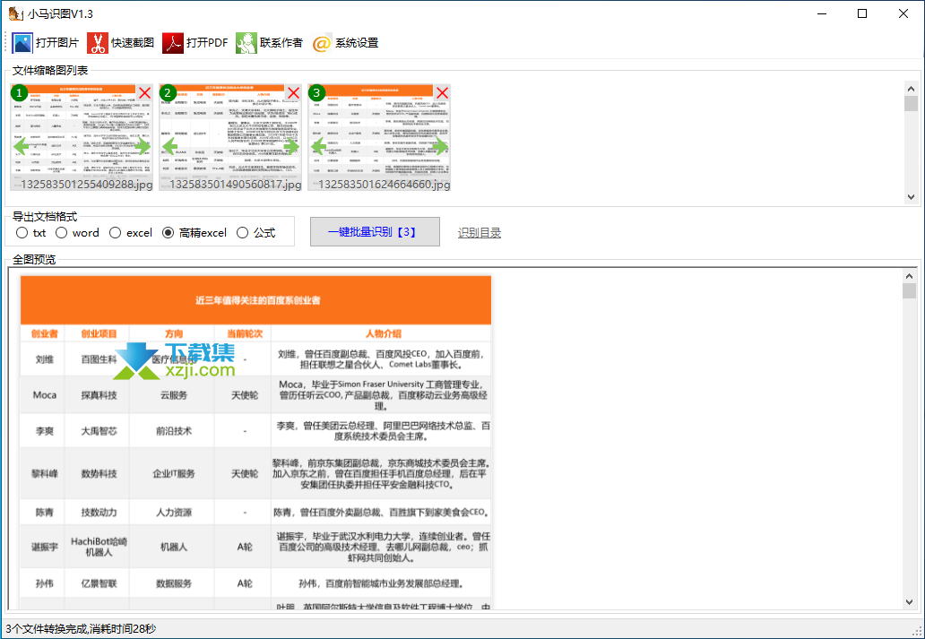Click left green arrow on thumbnail 1

22,146
